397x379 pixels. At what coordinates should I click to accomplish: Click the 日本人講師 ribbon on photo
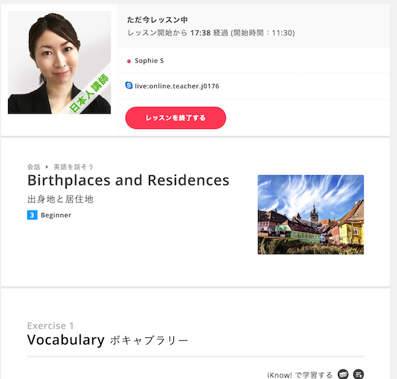[x=89, y=93]
